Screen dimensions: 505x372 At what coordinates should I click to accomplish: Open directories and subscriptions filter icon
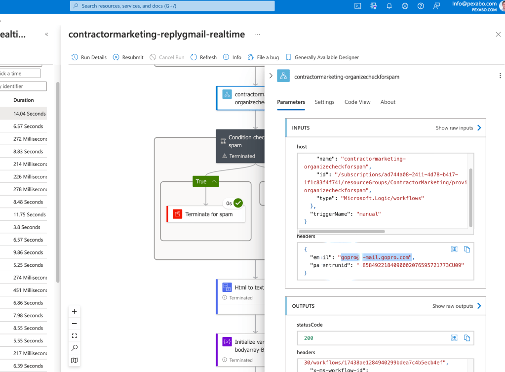point(373,6)
